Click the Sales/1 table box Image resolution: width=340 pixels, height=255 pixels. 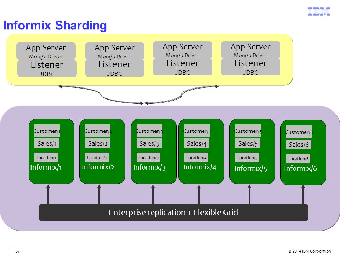tap(47, 143)
